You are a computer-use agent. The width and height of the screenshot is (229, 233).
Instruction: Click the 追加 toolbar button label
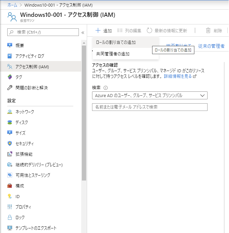108,31
